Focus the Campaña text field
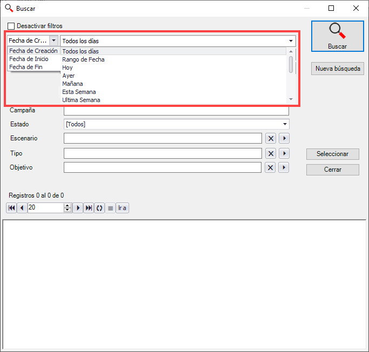Viewport: 369px width, 352px height. click(x=176, y=111)
